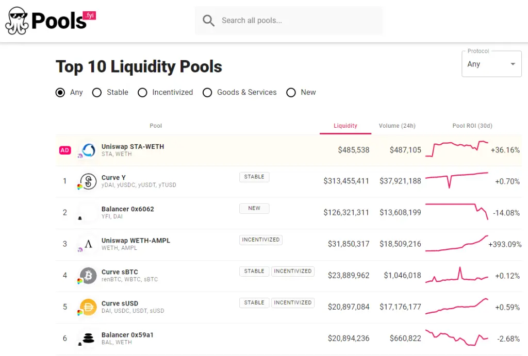Open the Balancer 0x59a1 pool link
This screenshot has width=528, height=356.
point(127,335)
